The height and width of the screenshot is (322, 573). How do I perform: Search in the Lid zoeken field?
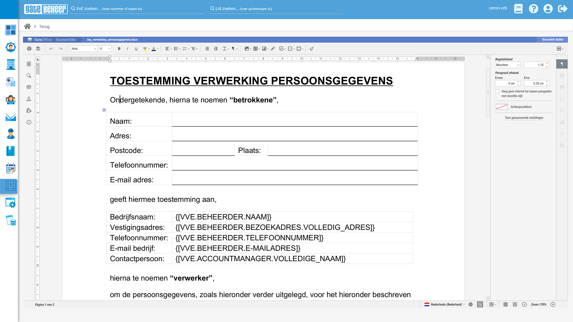(x=276, y=9)
